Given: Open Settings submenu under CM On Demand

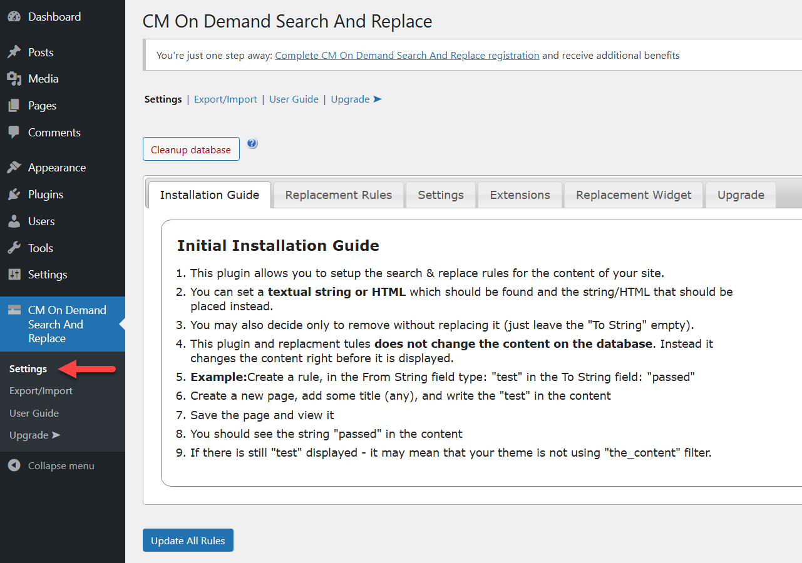Looking at the screenshot, I should 28,369.
